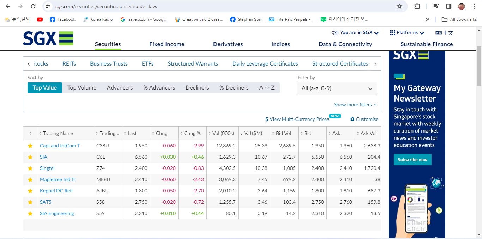Viewport: 482px width, 239px height.
Task: Sort by Top Volume
Action: pos(82,88)
